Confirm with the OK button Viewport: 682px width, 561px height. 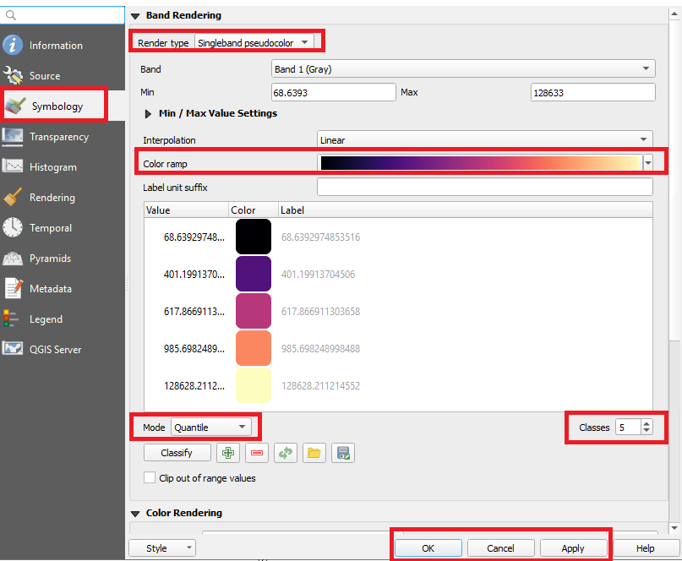coord(428,548)
